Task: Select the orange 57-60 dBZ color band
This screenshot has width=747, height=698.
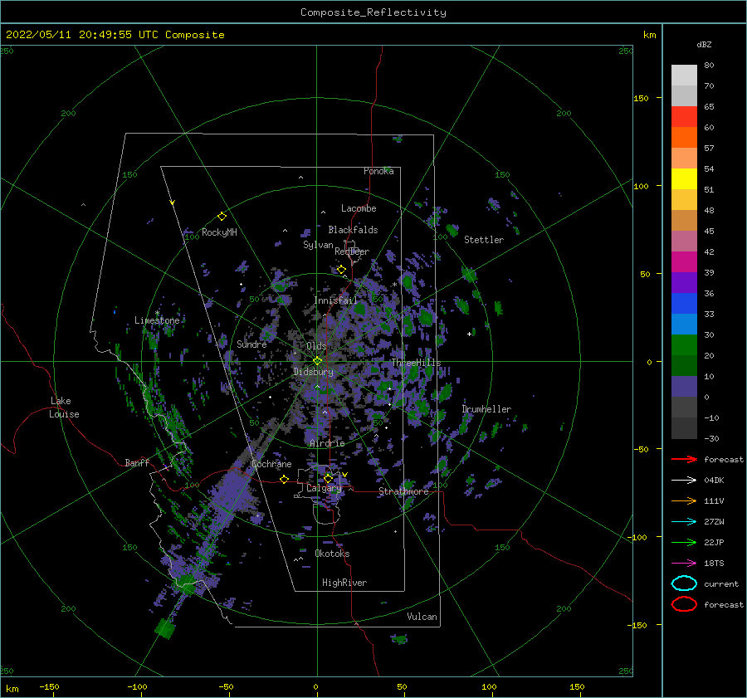Action: (684, 138)
